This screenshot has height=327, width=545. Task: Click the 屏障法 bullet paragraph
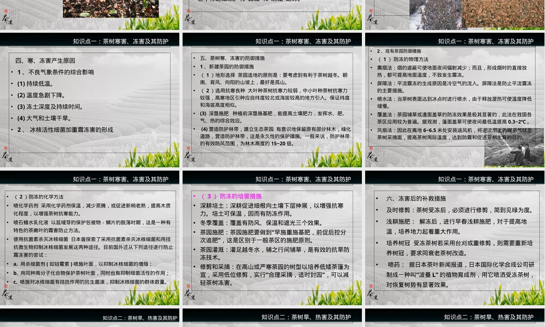(x=455, y=87)
